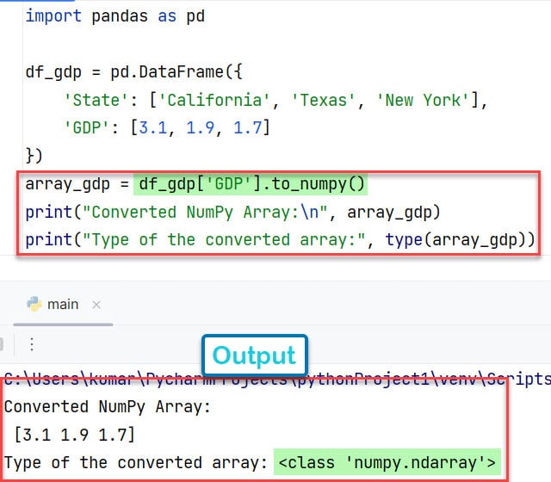
Task: Click the 'import pandas as pd' line
Action: coord(115,16)
